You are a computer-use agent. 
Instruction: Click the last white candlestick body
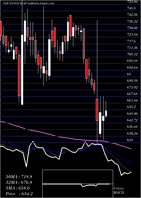106,113
